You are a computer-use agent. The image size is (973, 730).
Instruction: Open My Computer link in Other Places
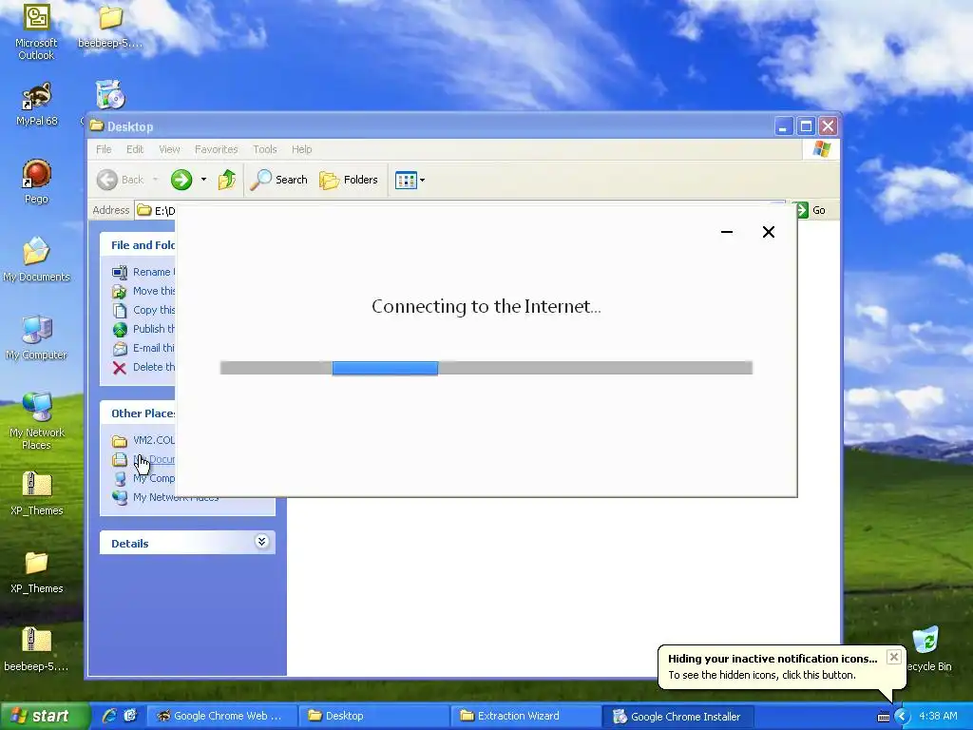point(144,479)
